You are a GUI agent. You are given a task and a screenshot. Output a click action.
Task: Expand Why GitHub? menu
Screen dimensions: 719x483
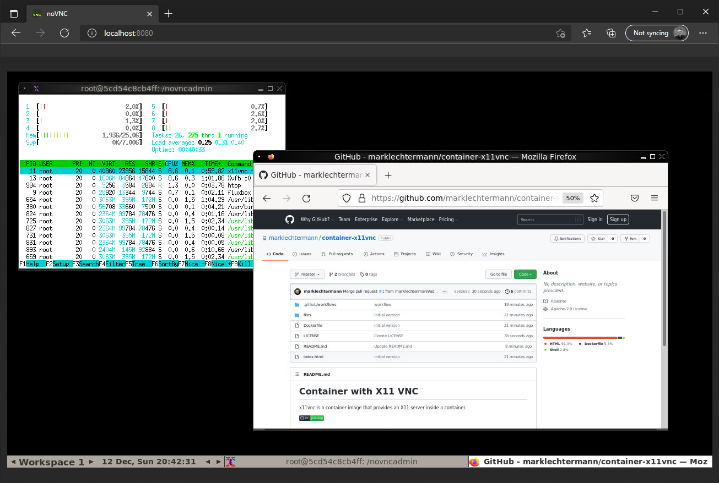pos(317,219)
